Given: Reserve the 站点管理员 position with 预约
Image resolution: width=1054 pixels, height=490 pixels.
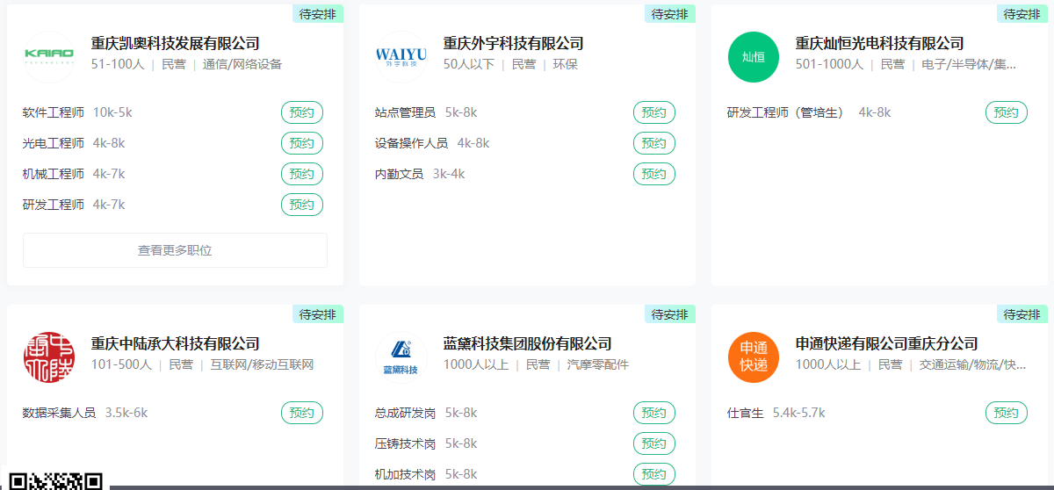Looking at the screenshot, I should 654,112.
